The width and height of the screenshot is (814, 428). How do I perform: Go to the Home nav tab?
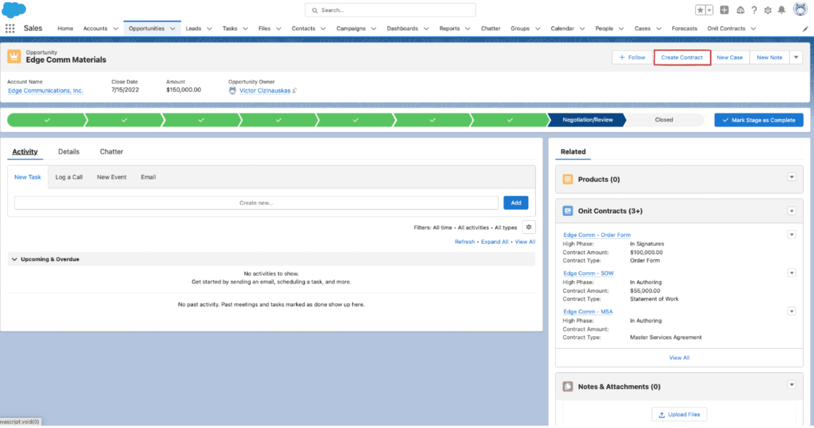[65, 29]
